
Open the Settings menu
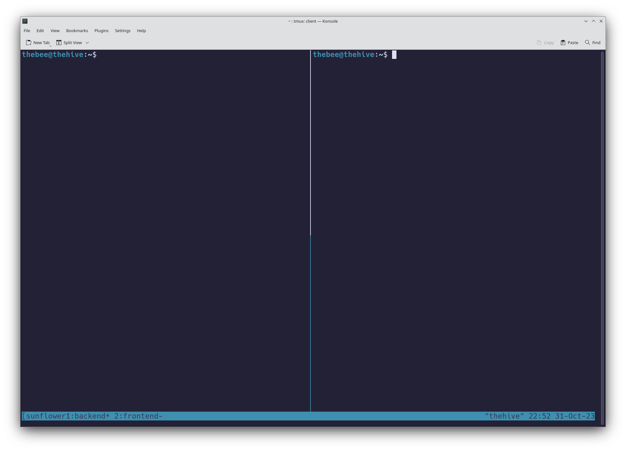click(x=122, y=31)
